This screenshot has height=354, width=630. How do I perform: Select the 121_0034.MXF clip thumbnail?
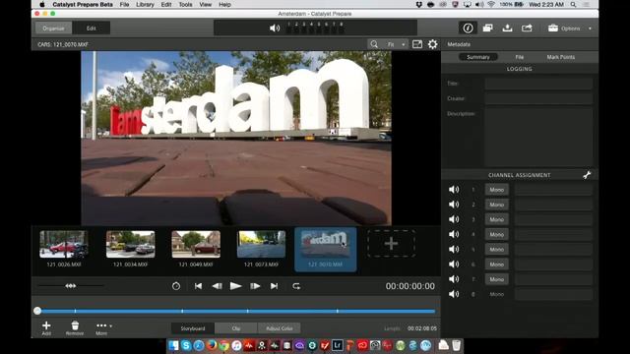pyautogui.click(x=130, y=244)
